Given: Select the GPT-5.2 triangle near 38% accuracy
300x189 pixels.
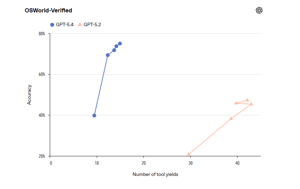Looking at the screenshot, I should (231, 118).
